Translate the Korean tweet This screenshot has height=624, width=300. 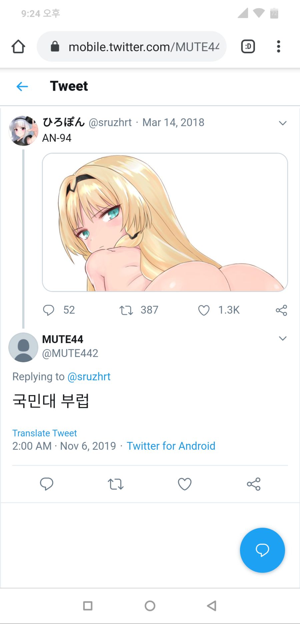pos(44,433)
